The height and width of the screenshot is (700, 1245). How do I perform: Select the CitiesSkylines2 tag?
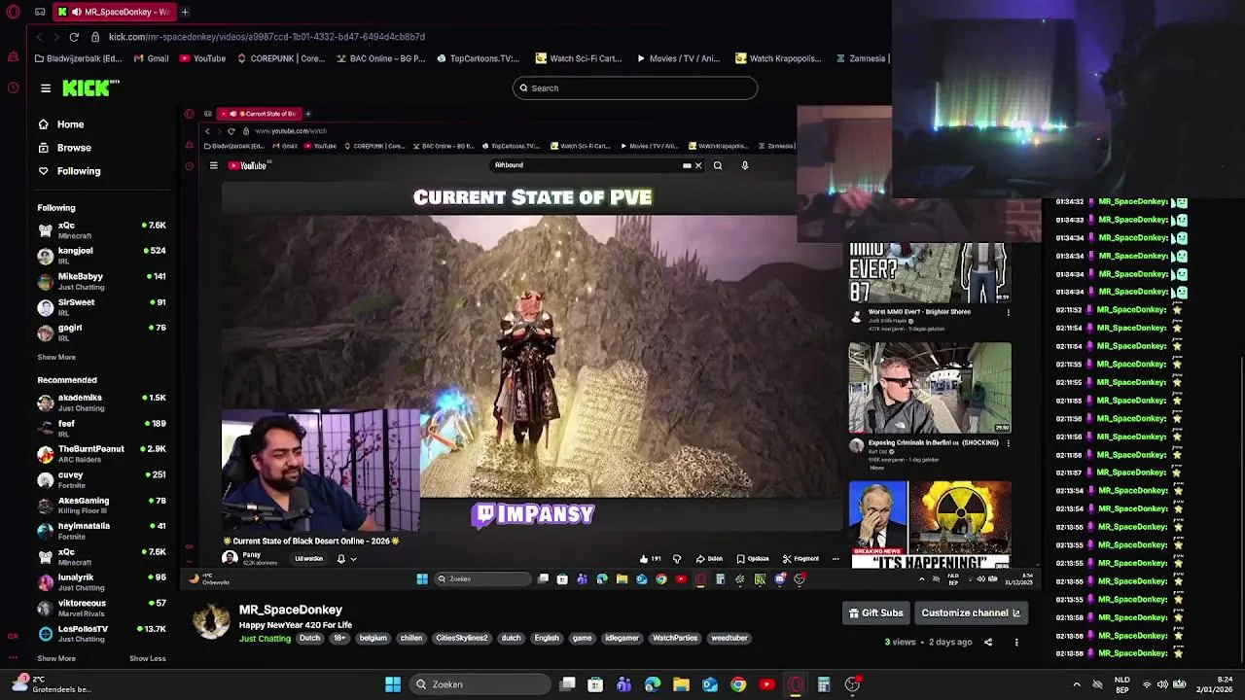461,639
